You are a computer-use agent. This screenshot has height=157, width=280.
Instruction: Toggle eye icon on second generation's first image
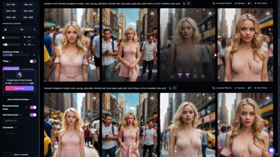(x=94, y=98)
